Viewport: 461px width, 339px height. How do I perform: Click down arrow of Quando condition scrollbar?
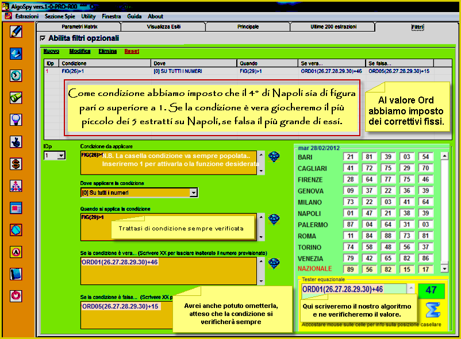point(261,237)
